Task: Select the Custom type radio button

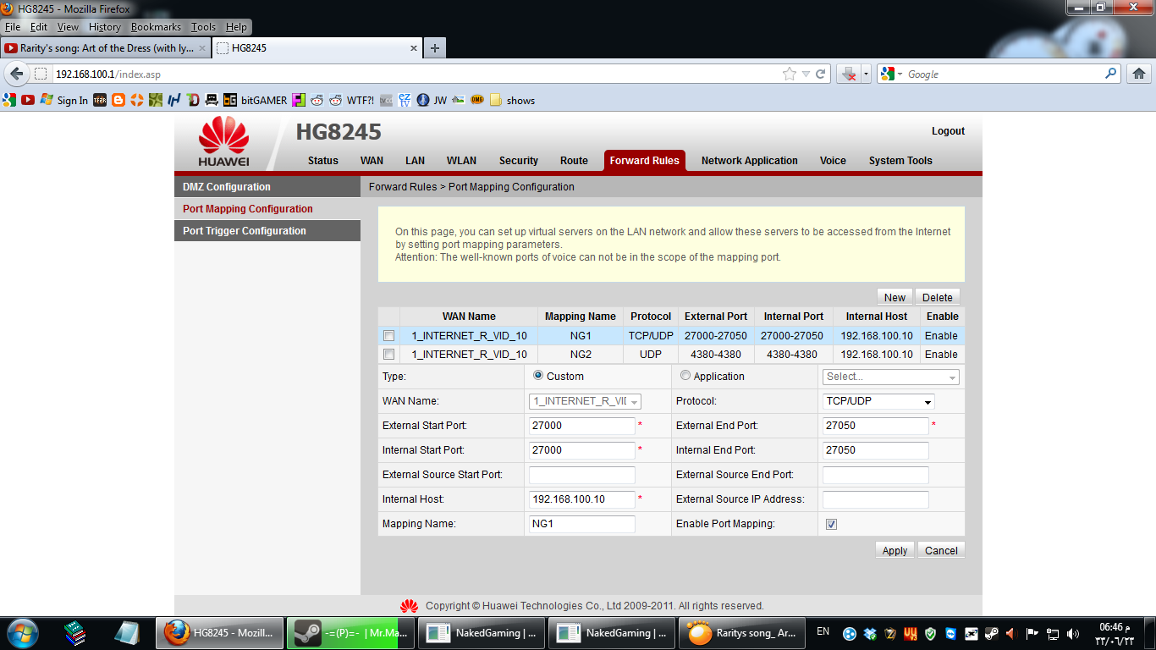Action: 538,376
